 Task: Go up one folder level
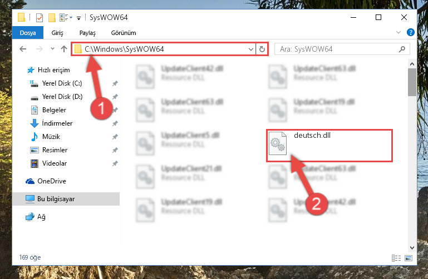(x=64, y=49)
